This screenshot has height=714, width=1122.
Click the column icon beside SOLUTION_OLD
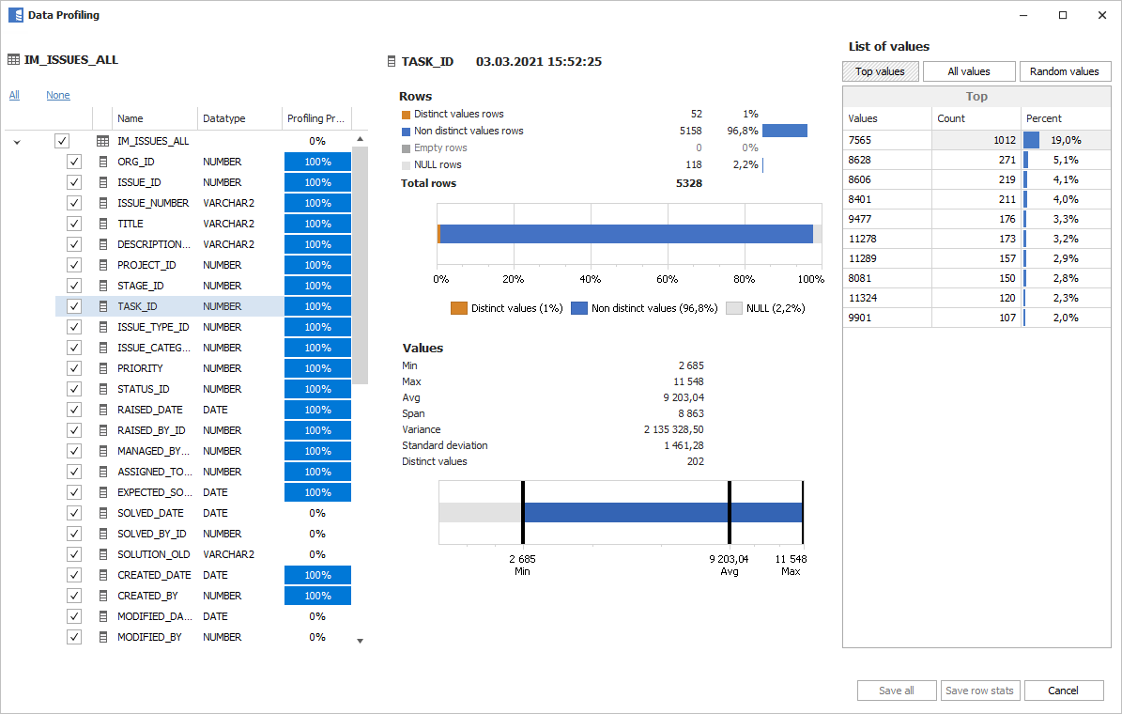(103, 554)
